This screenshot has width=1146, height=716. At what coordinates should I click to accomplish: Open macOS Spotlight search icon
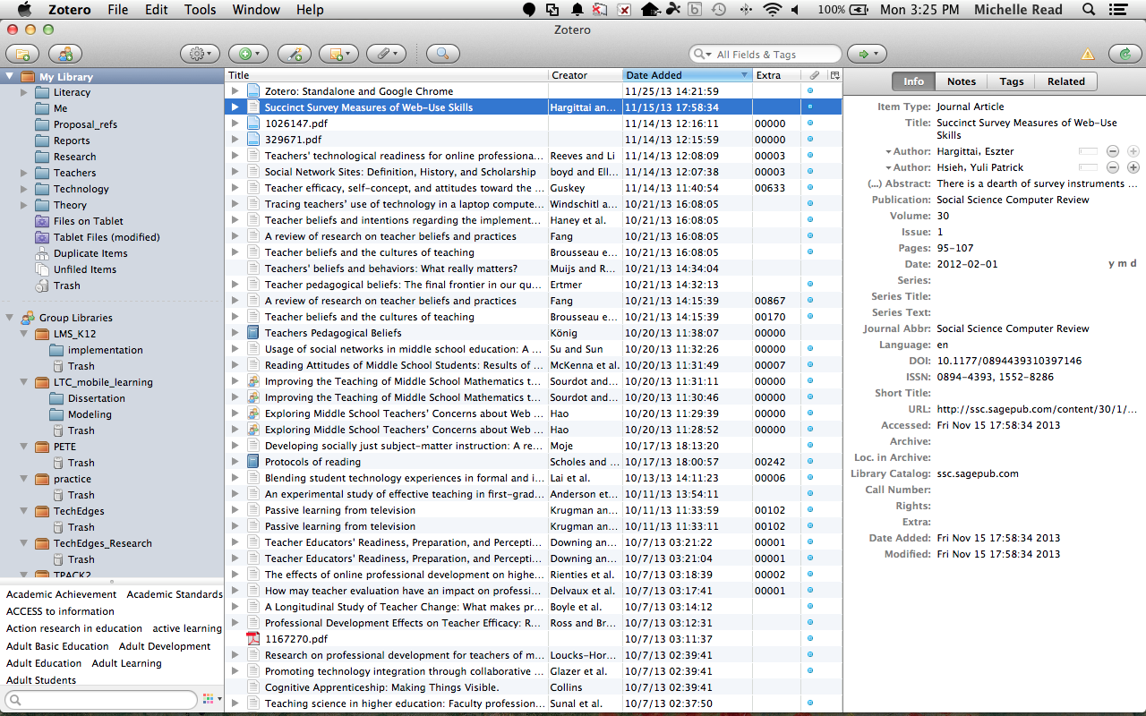(1089, 10)
